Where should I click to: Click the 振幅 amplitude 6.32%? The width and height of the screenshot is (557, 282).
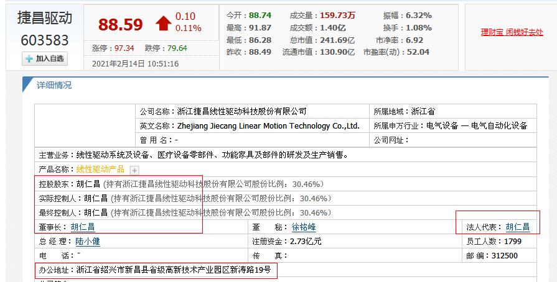419,16
